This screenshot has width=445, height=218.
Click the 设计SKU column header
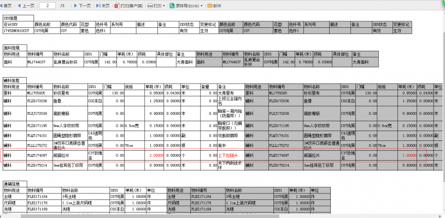(19, 25)
